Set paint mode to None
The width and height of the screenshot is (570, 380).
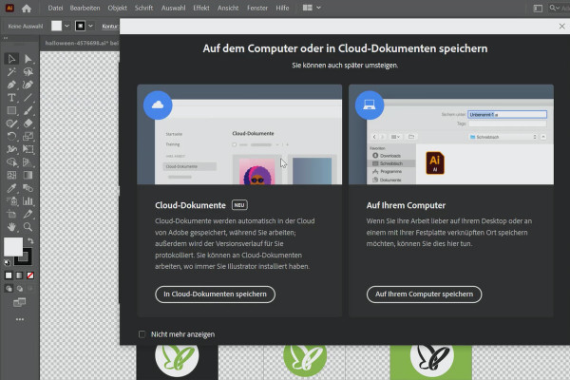tap(30, 275)
